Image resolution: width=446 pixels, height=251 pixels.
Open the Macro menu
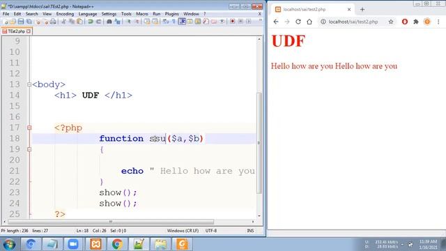[142, 14]
